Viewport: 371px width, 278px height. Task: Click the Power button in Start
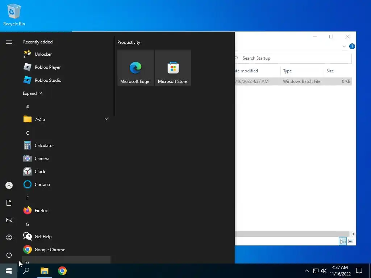pos(9,255)
